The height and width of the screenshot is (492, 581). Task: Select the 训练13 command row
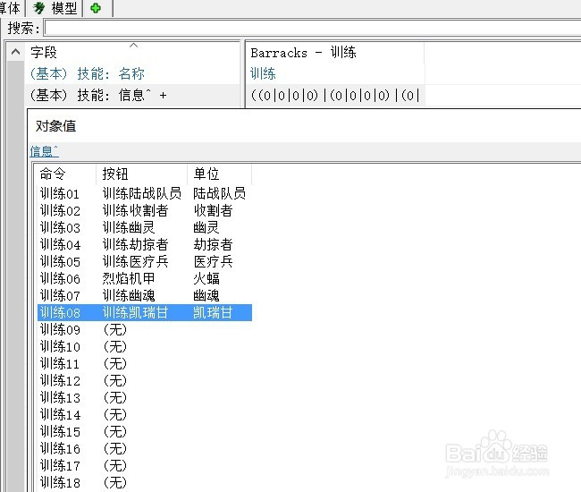[x=60, y=398]
